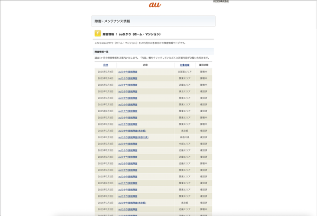
Task: Open the auひかり接続障害 link for 東北エリア
Action: [128, 92]
